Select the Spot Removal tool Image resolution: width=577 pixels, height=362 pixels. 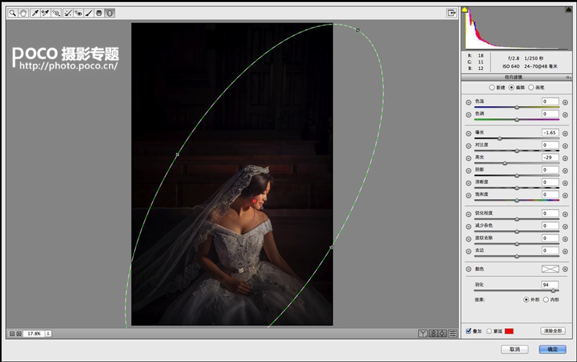click(68, 13)
